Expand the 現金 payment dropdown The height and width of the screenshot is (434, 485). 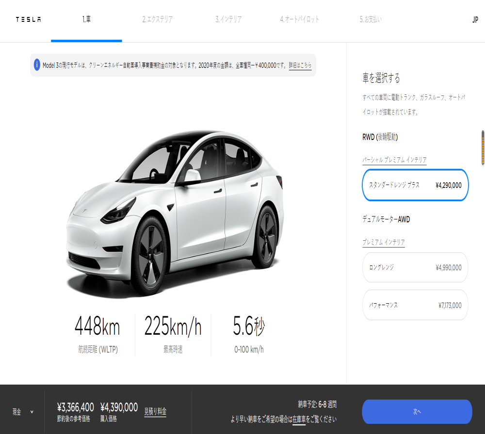[23, 412]
